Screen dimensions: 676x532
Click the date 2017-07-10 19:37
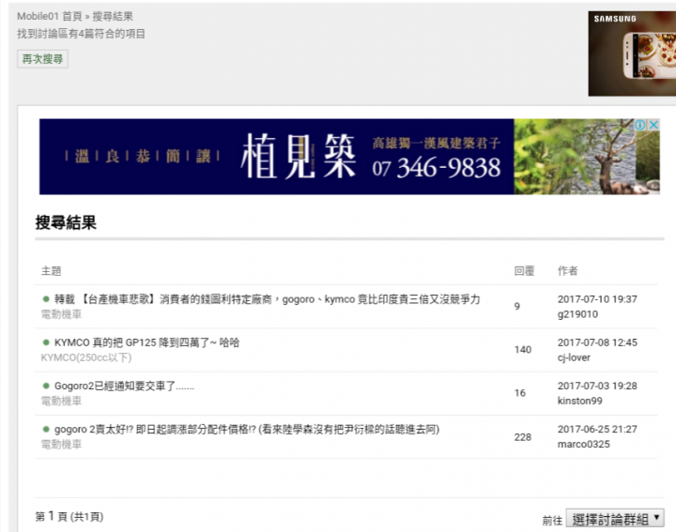(x=597, y=299)
